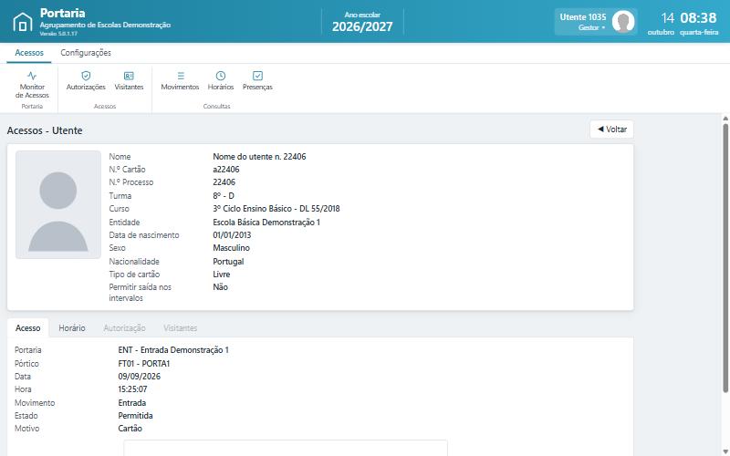Click the Utente 1035 username
Viewport: 730px width, 456px height.
coord(583,17)
